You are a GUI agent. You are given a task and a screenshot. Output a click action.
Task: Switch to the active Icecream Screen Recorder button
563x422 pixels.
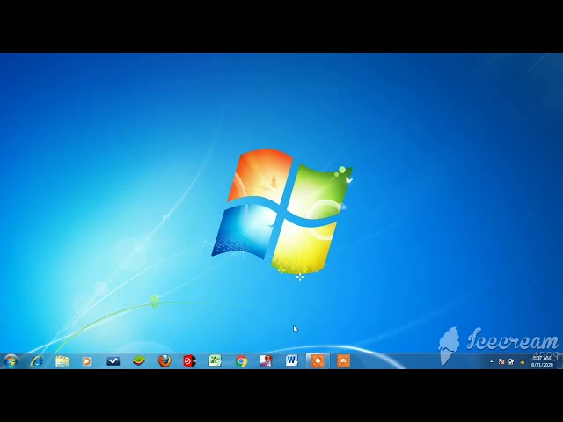point(318,361)
